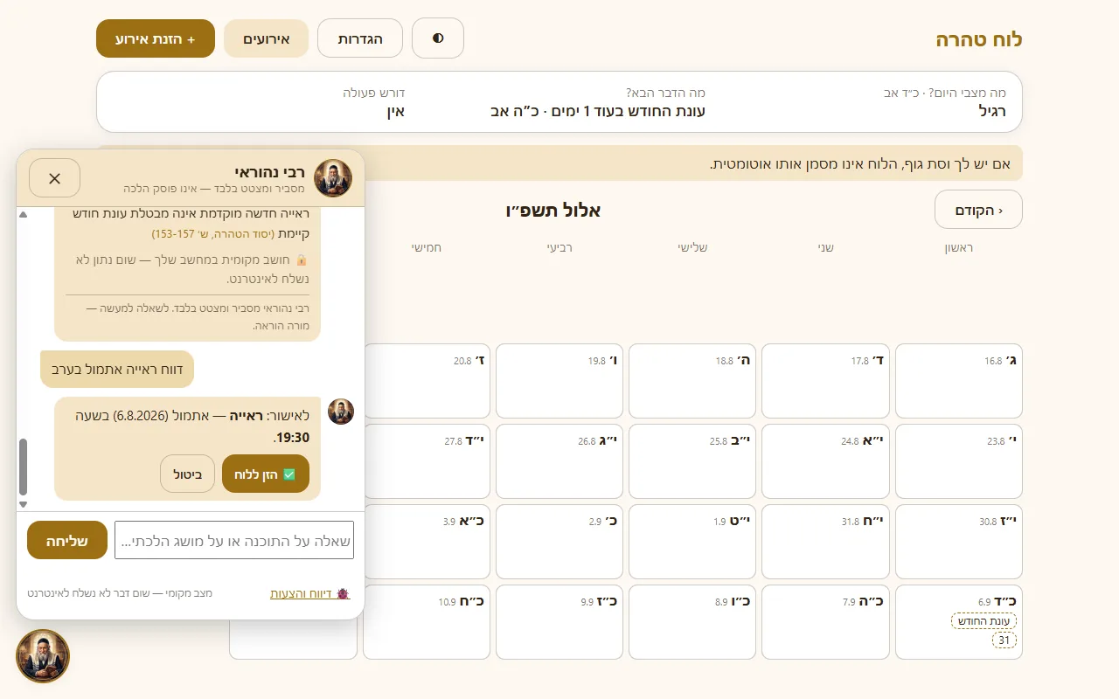
Task: Click the 31 badge on the כ״ד cell
Action: pos(1004,640)
